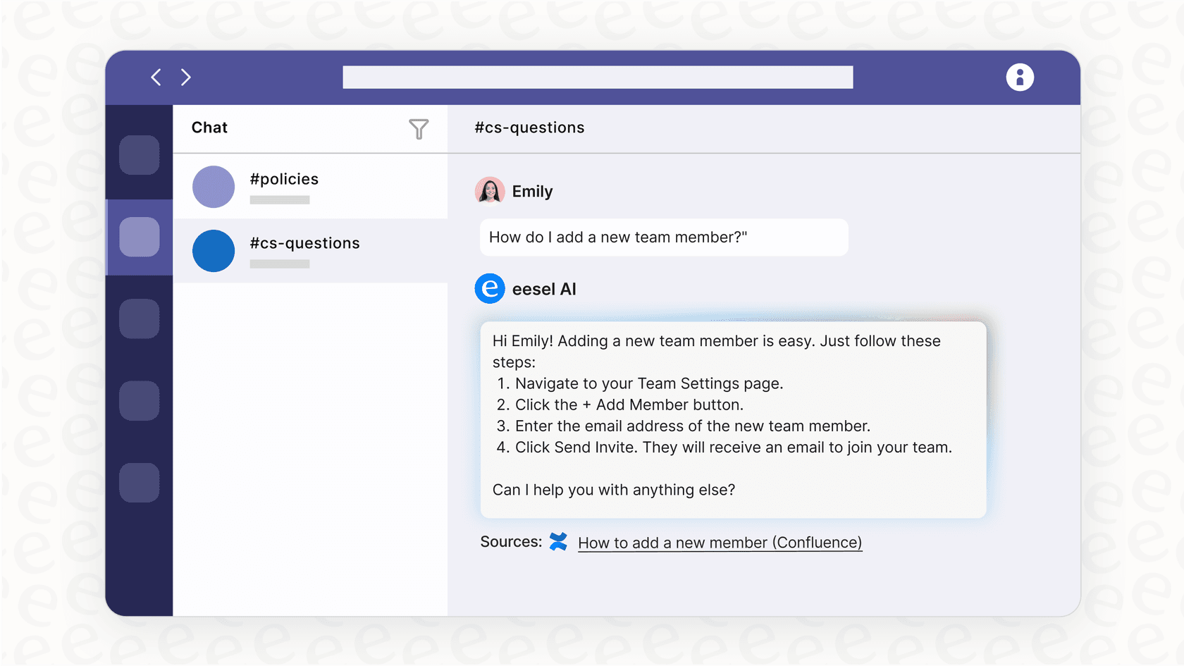1184x666 pixels.
Task: Open the back navigation chevron
Action: pos(156,77)
